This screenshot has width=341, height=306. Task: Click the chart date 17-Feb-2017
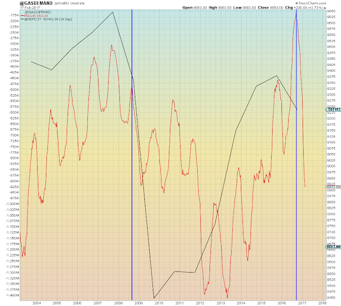(x=30, y=7)
